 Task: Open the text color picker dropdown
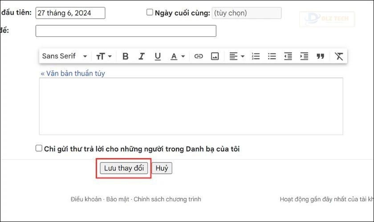(177, 56)
